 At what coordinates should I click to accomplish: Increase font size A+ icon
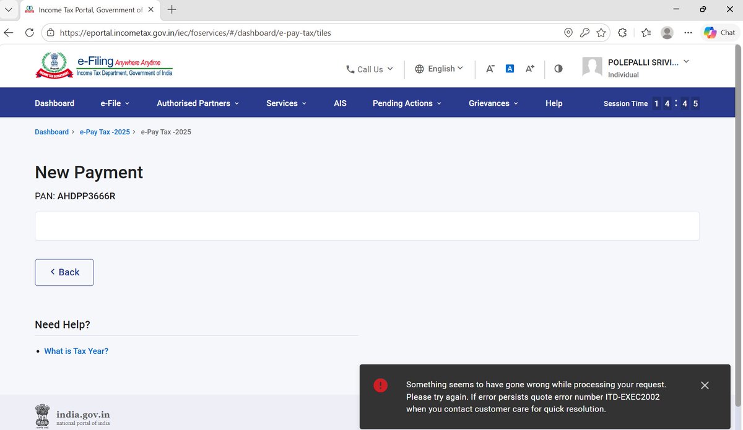530,69
